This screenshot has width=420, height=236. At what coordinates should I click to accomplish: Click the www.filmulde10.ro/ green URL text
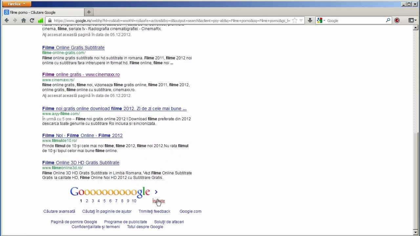(60, 141)
